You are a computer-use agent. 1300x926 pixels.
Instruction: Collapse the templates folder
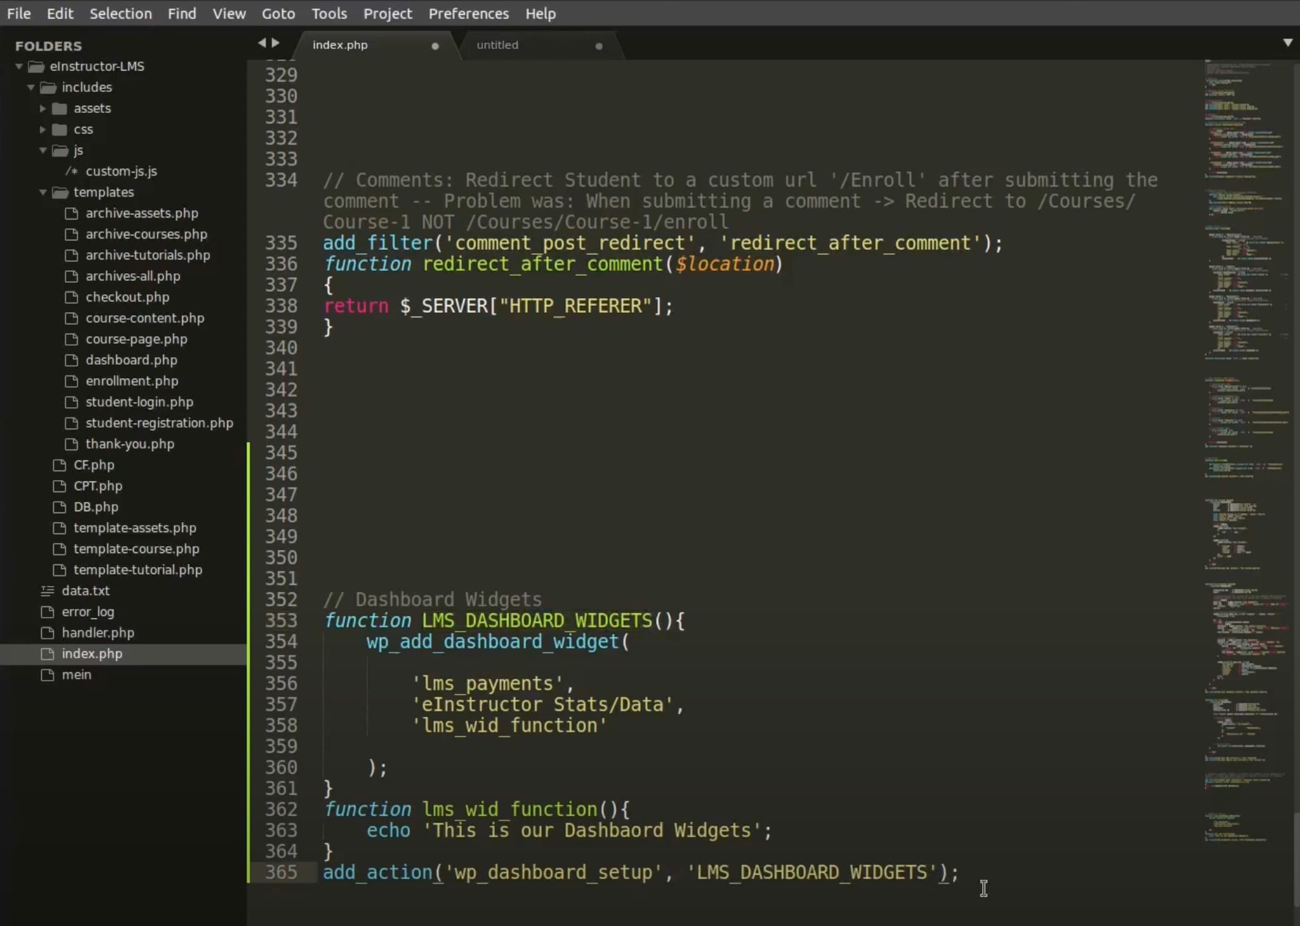(x=43, y=192)
